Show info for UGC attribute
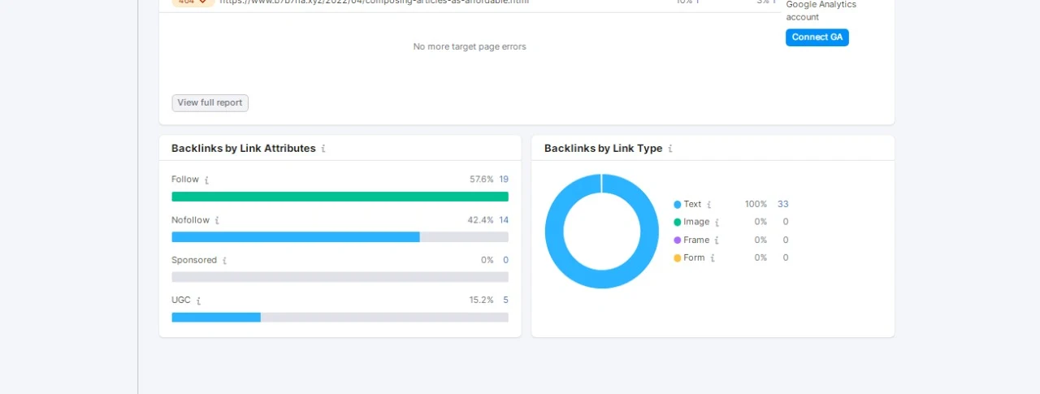This screenshot has width=1040, height=394. [198, 301]
